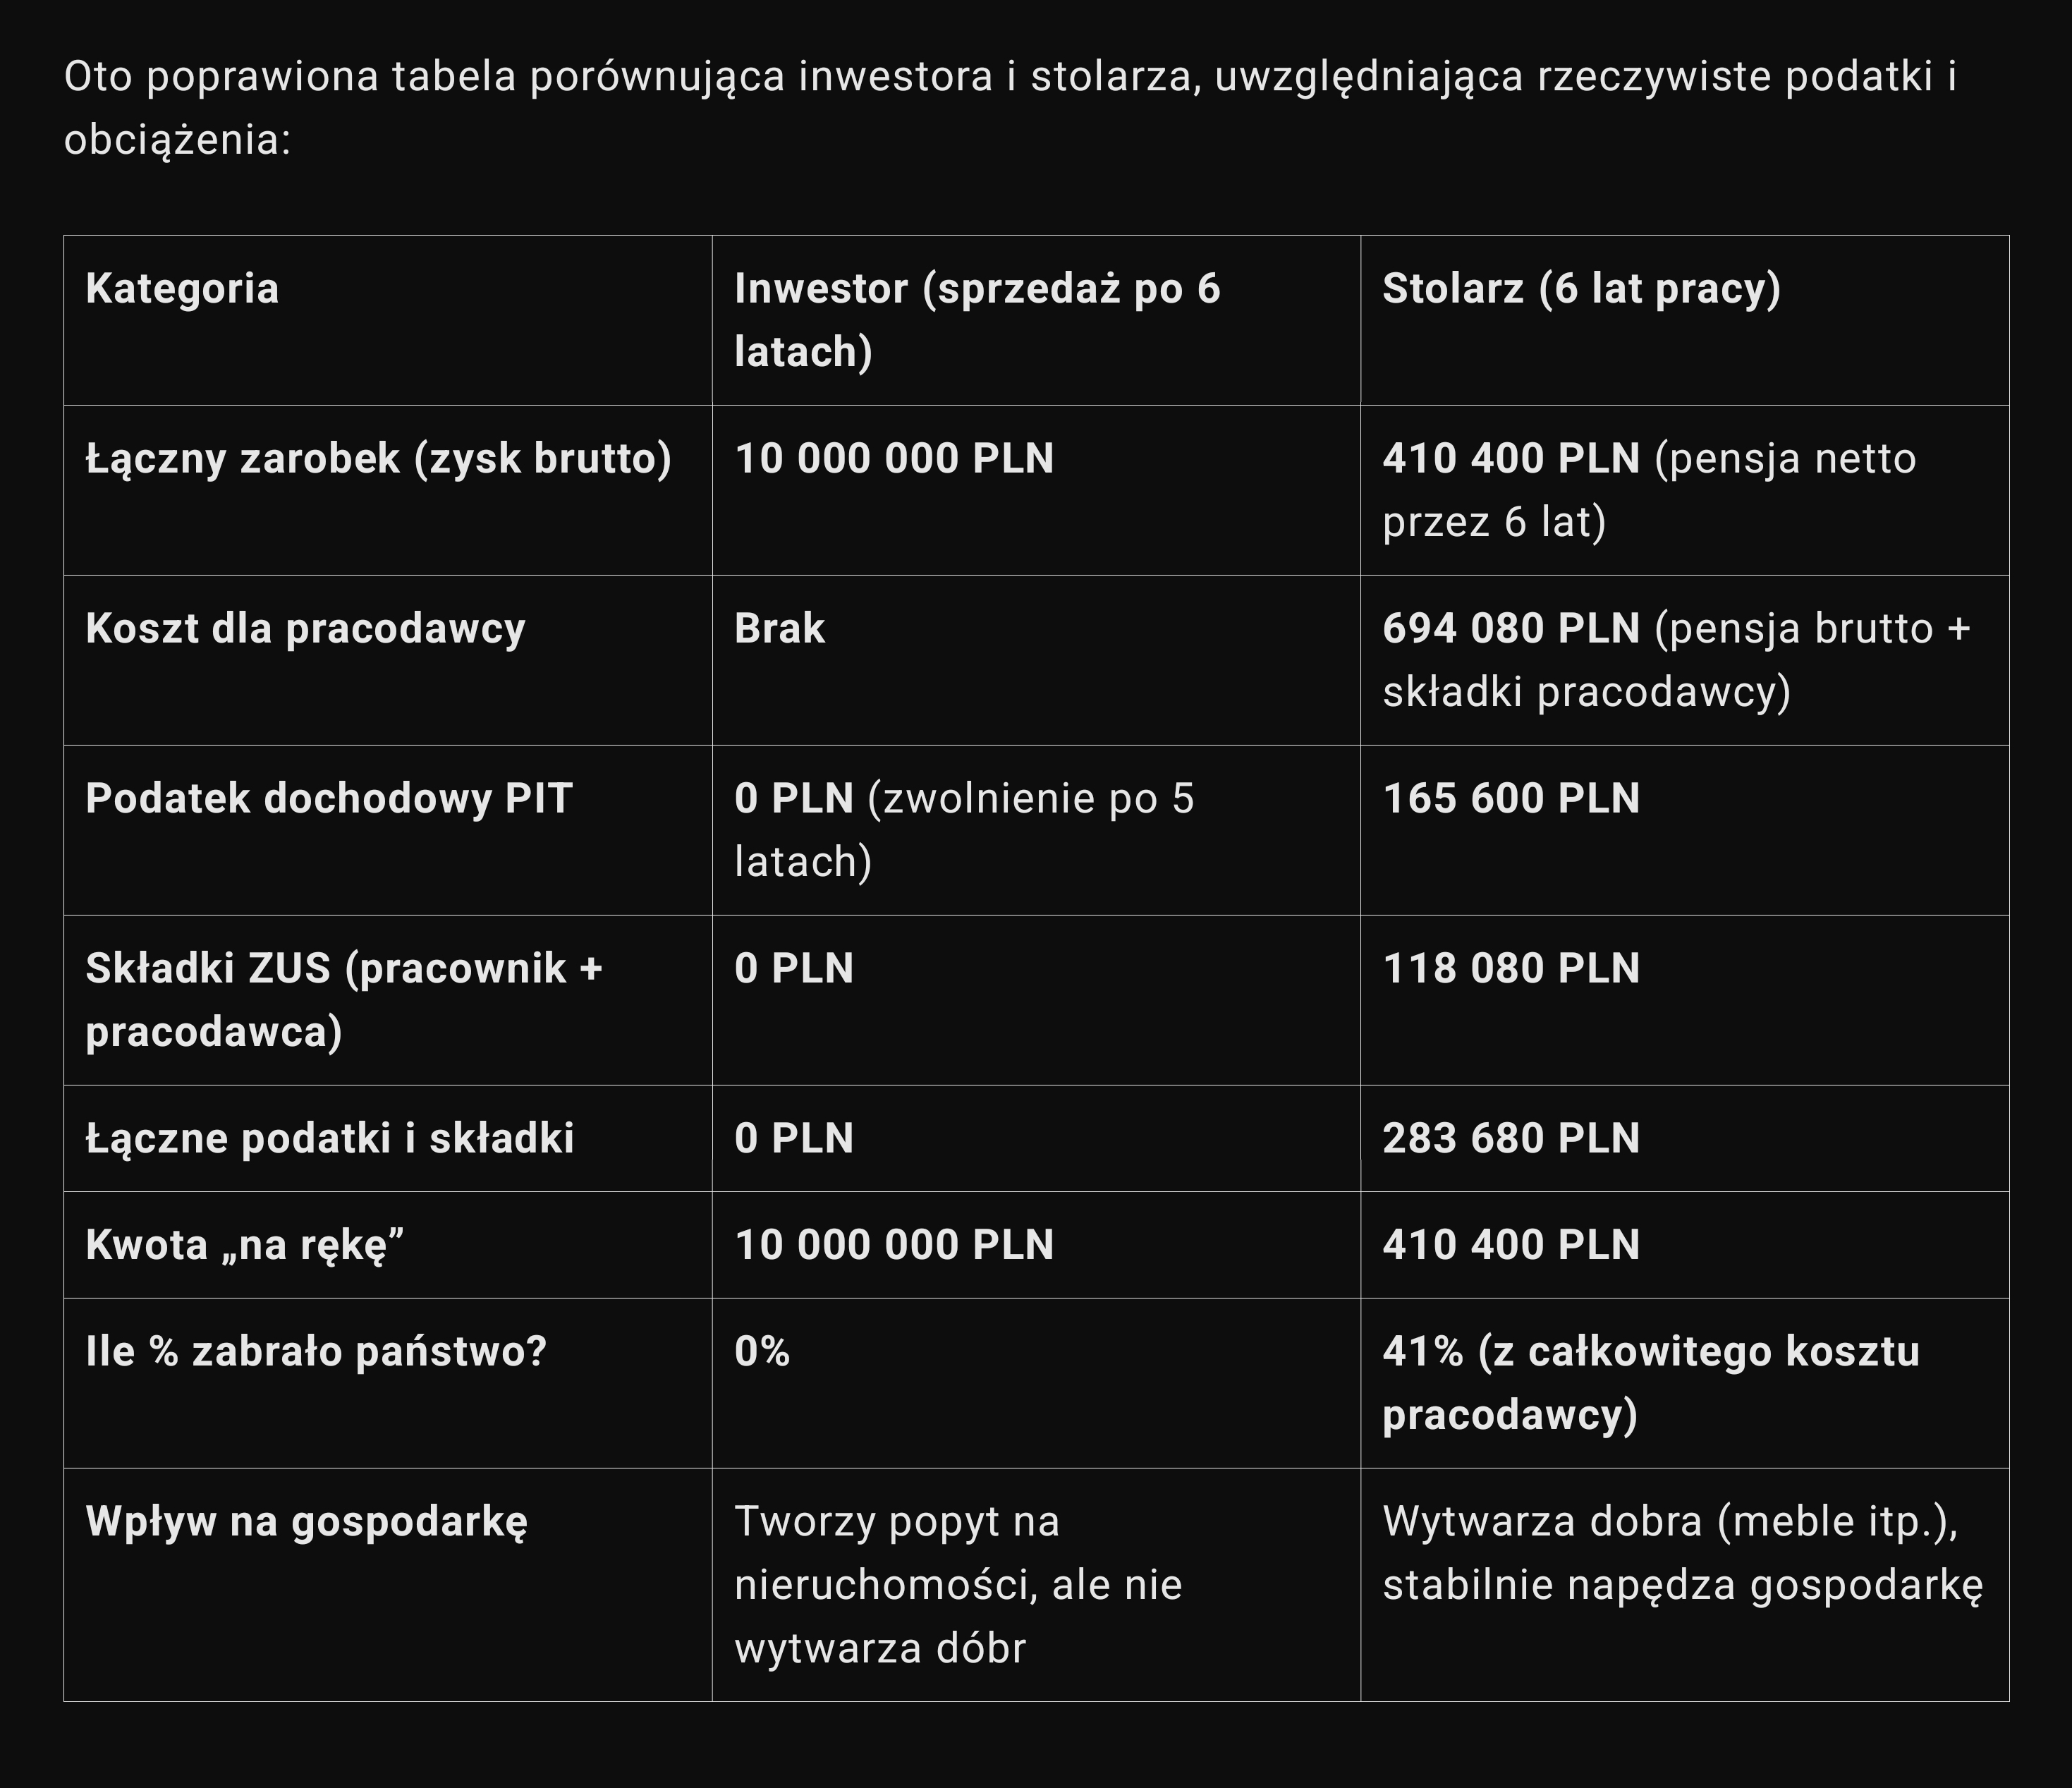Viewport: 2072px width, 1788px height.
Task: Click the Wpływ na gospodarkę label
Action: (306, 1522)
